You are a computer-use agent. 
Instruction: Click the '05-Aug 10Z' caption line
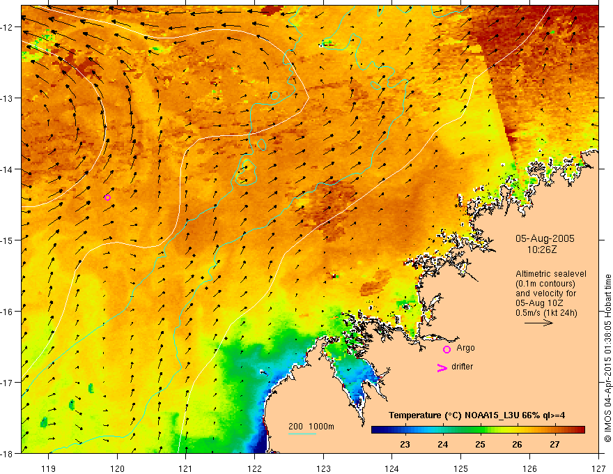[539, 303]
